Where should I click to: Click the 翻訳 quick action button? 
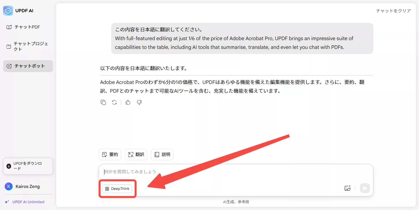[136, 155]
